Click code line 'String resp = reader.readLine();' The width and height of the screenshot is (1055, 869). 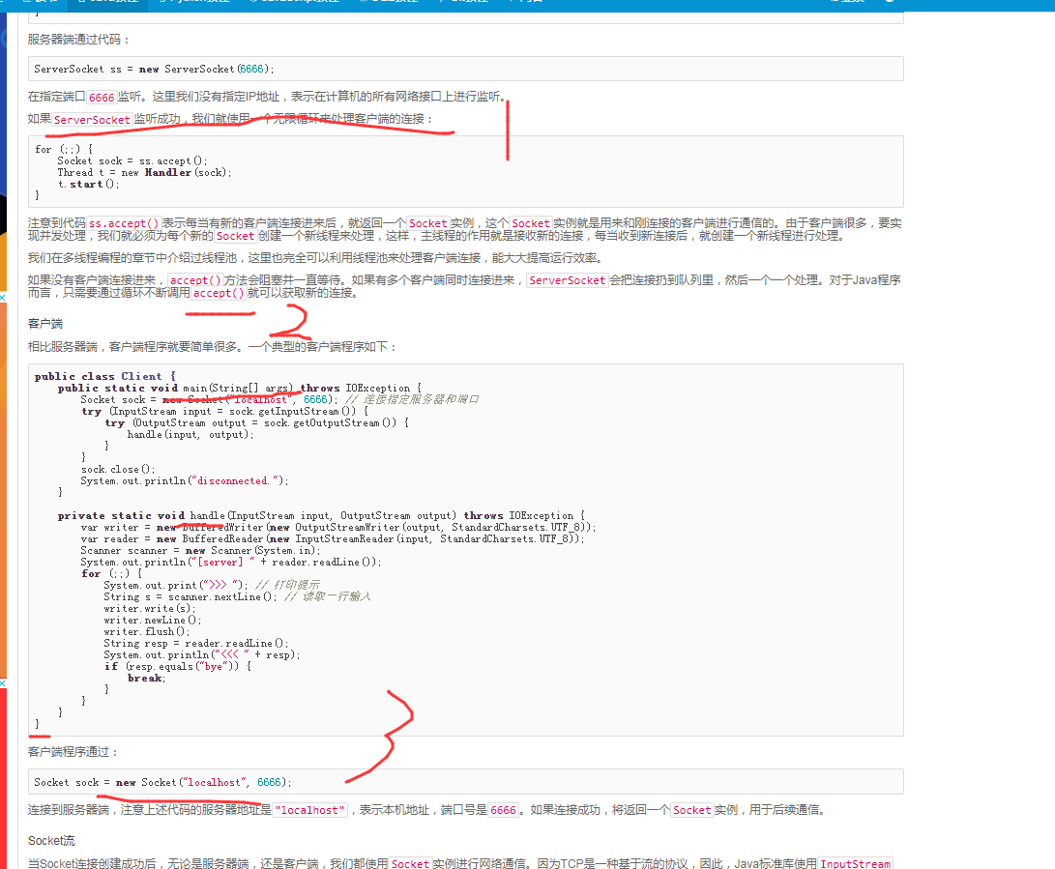pos(195,643)
